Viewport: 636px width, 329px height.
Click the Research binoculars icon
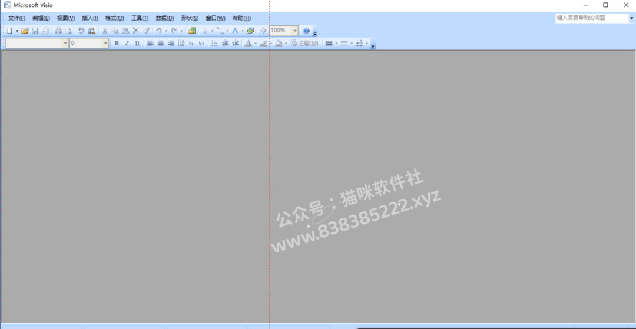click(x=92, y=31)
